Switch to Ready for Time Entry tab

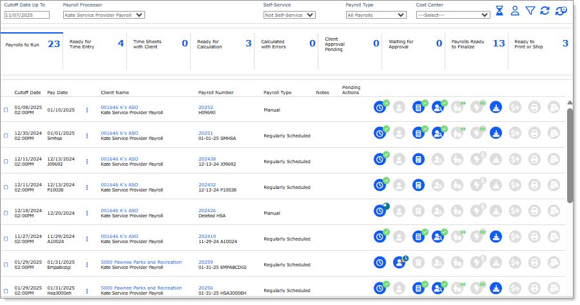(95, 44)
